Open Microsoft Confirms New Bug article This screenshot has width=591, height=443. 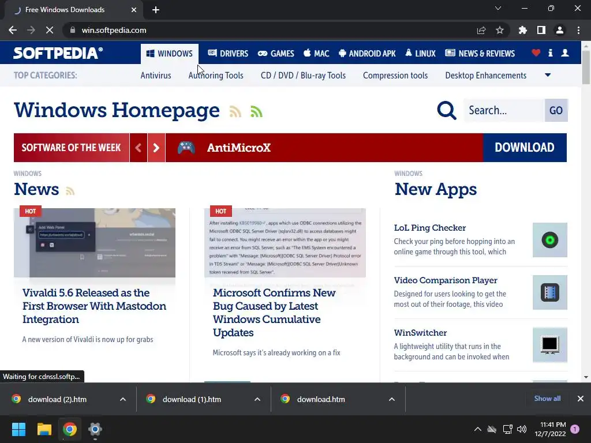tap(274, 313)
